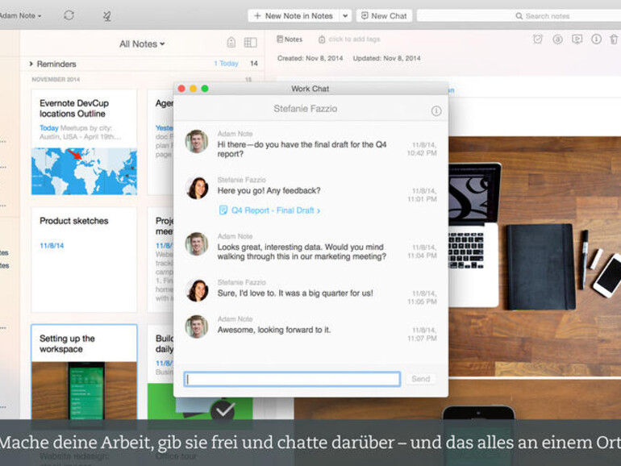Open the Adam Note account dropdown

[21, 16]
